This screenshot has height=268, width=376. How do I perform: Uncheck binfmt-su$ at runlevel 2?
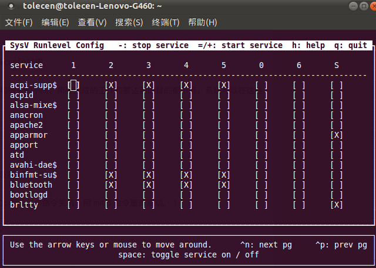[x=111, y=175]
